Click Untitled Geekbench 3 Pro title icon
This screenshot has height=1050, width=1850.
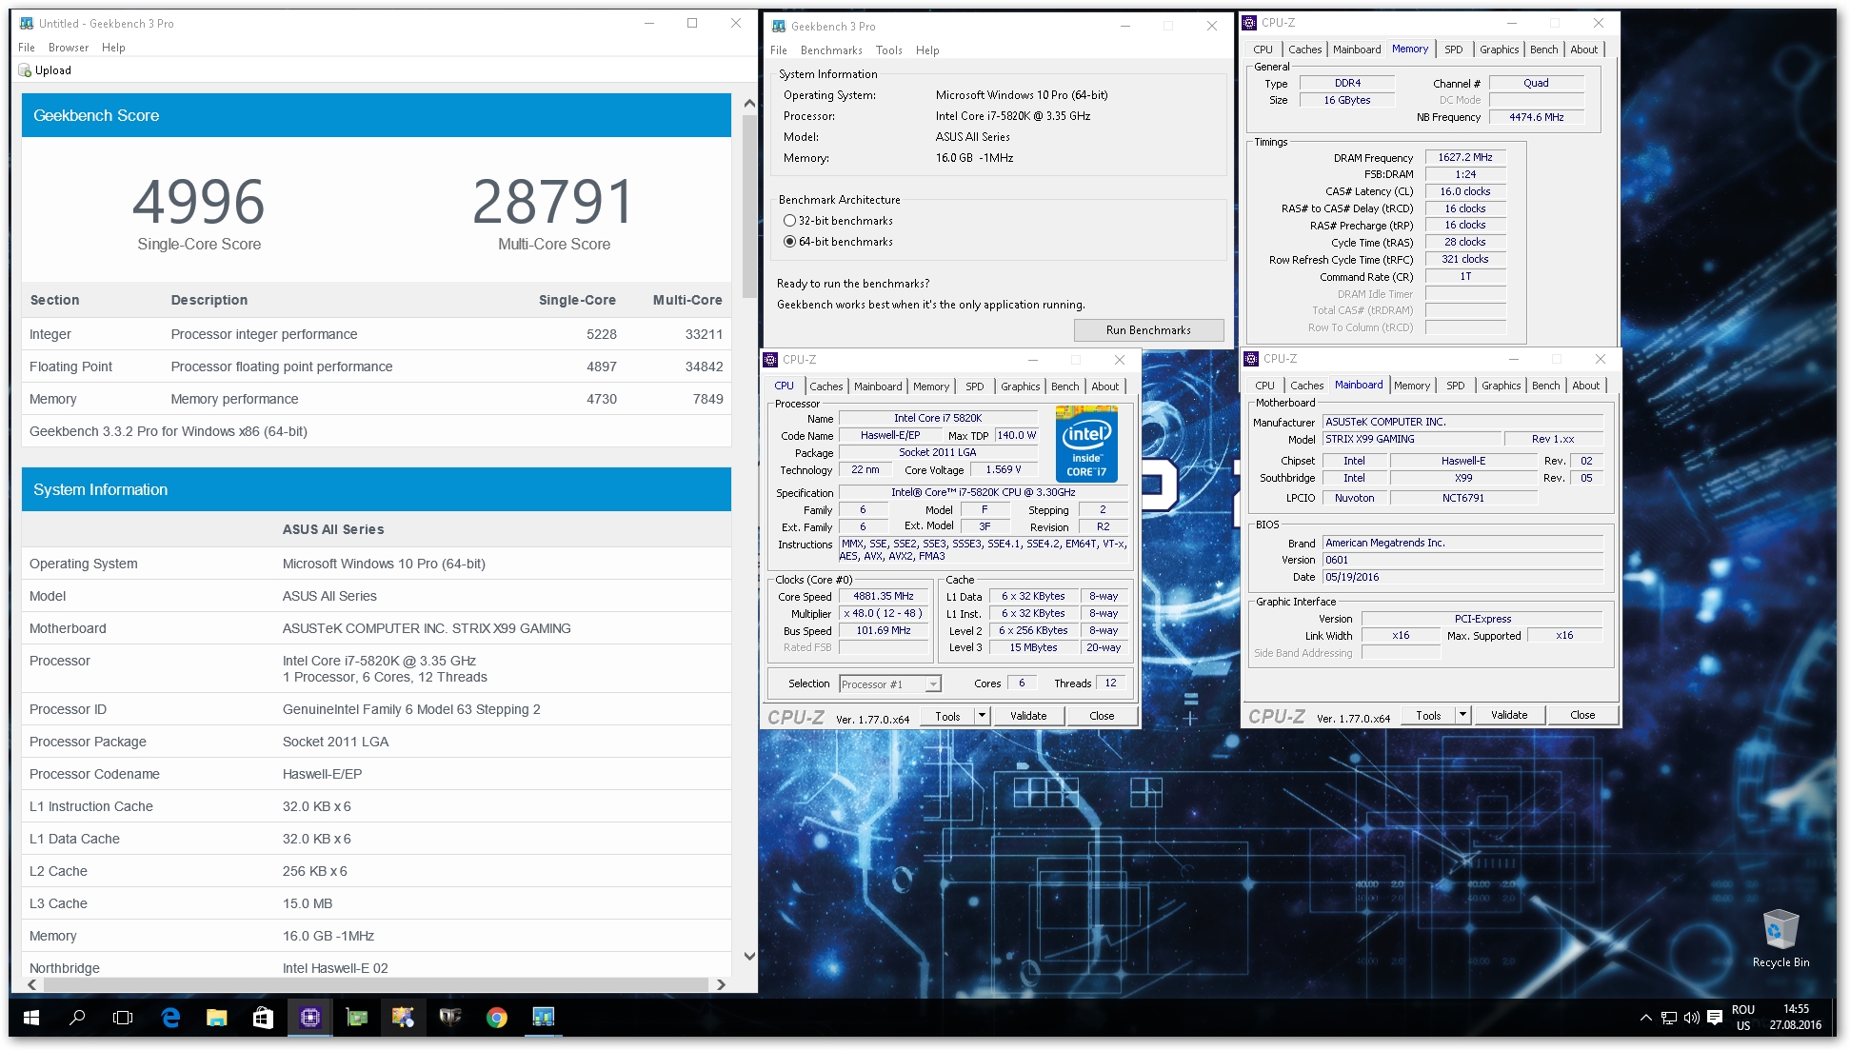coord(26,24)
